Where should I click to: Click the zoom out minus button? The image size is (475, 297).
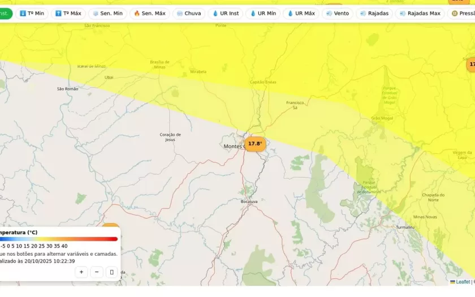click(x=97, y=272)
